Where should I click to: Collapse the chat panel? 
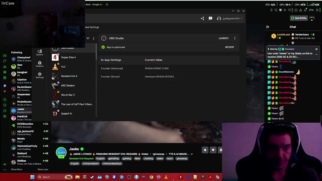click(x=268, y=27)
